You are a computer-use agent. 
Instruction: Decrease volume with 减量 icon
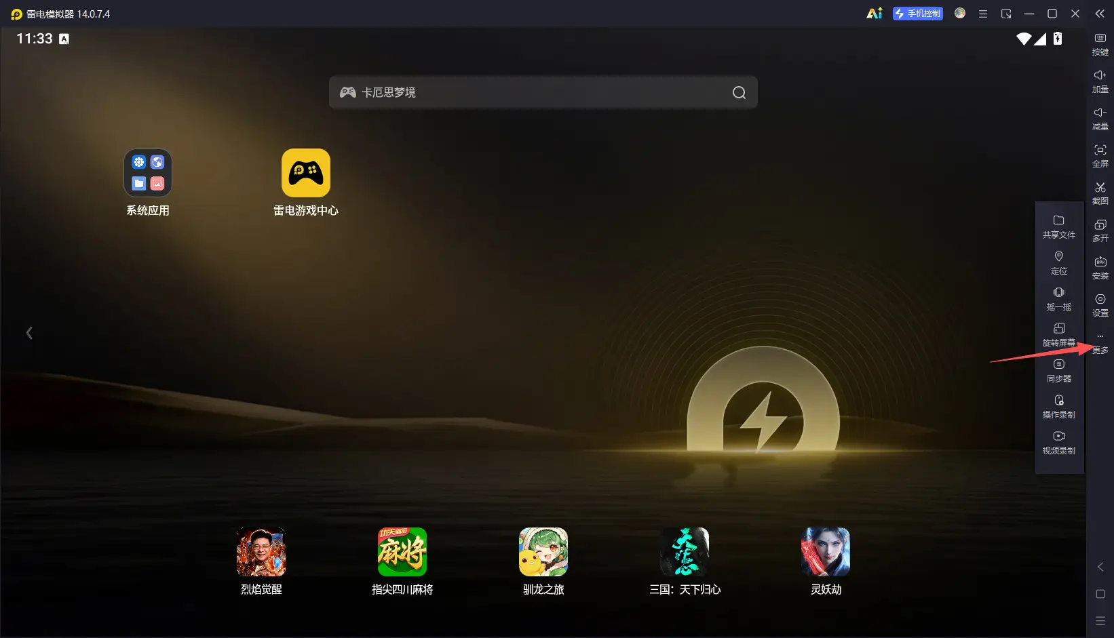tap(1100, 119)
